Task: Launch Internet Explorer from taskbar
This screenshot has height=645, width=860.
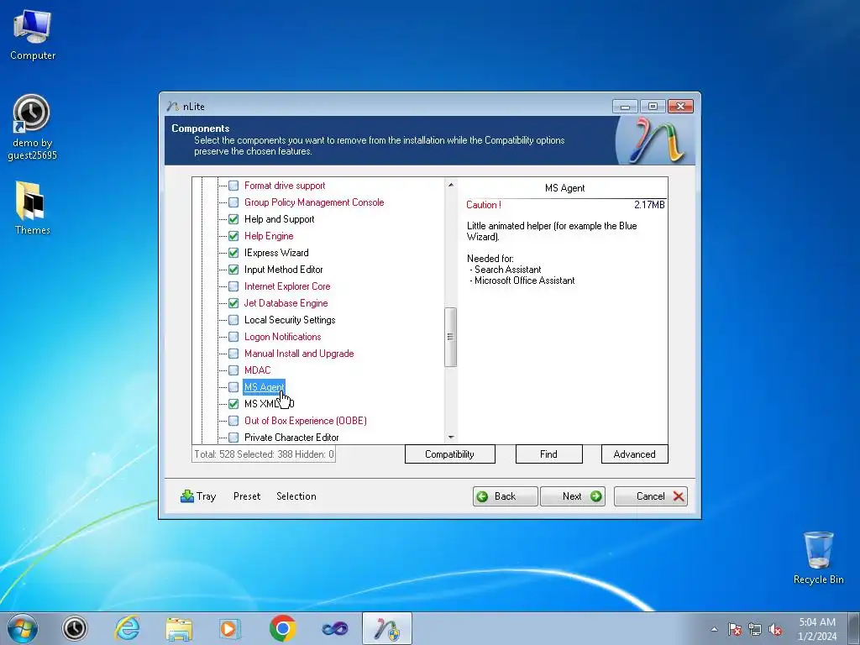Action: [127, 628]
